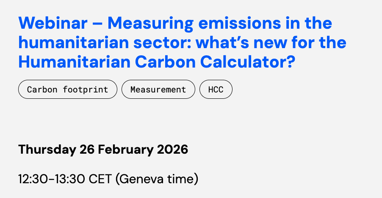Click the "(Geneva time)" note
This screenshot has width=382, height=198.
(x=157, y=179)
